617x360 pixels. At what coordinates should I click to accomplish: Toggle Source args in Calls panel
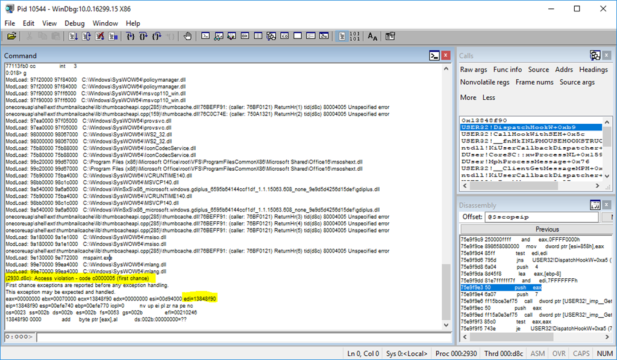point(577,82)
